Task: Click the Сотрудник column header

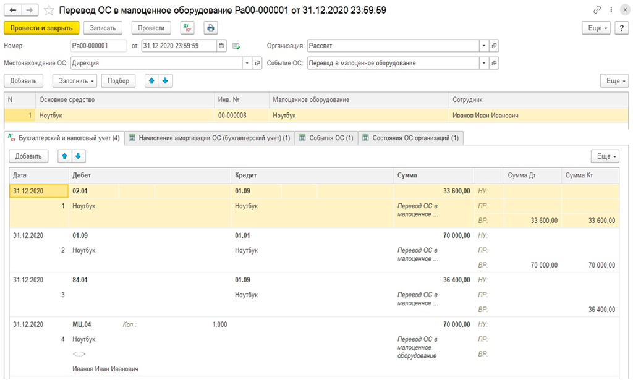Action: [538, 99]
